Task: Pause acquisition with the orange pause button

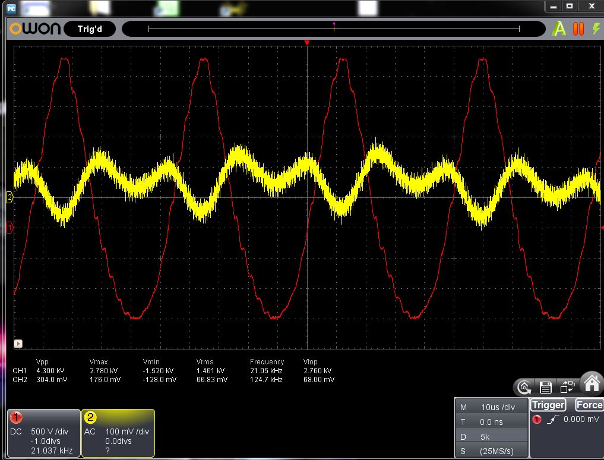Action: click(578, 29)
